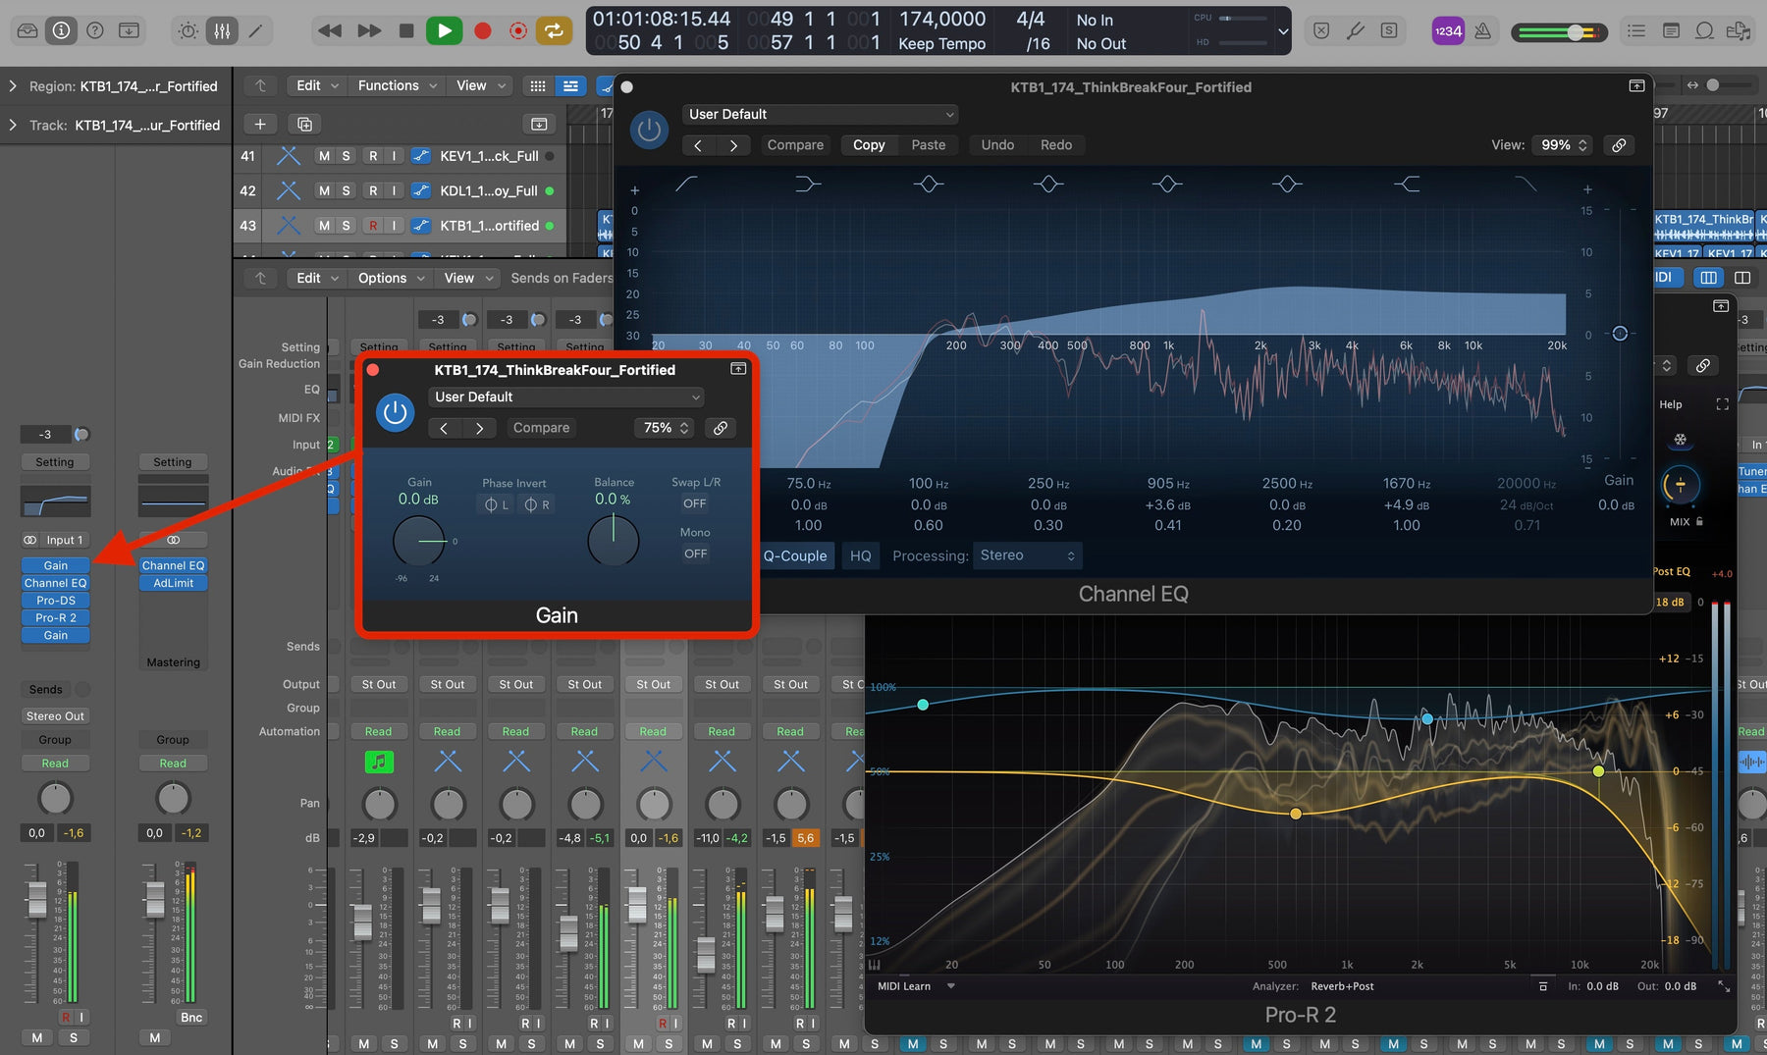
Task: Click Add Track plus button
Action: (x=259, y=124)
